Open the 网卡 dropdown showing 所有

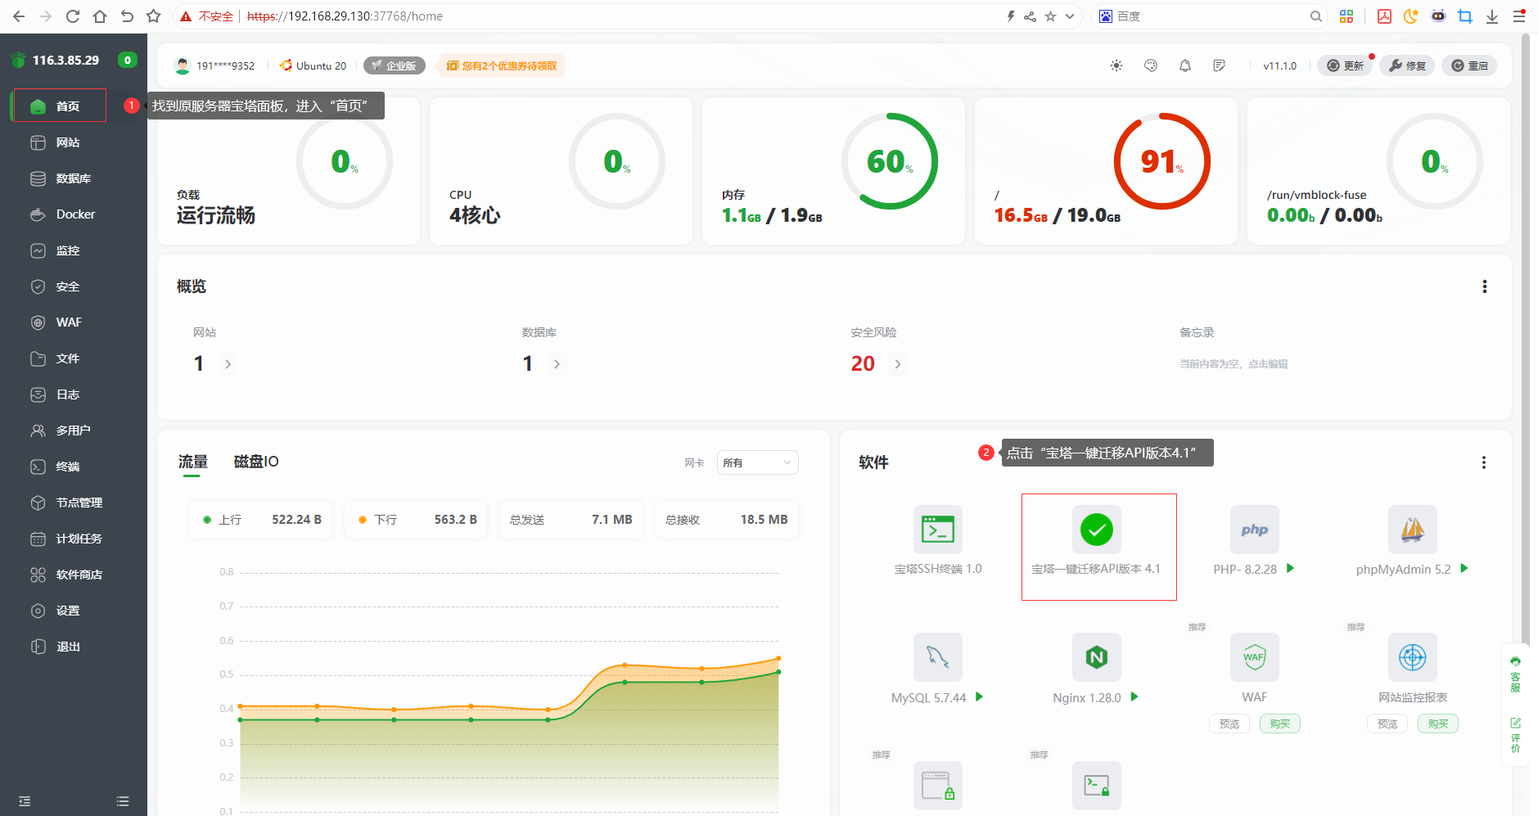[x=757, y=462]
